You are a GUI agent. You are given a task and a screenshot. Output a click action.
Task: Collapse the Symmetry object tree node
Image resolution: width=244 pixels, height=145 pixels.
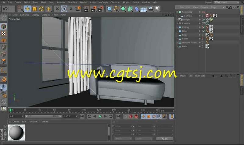177,12
